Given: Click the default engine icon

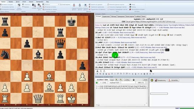Looking at the screenshot, I should click(74, 5).
